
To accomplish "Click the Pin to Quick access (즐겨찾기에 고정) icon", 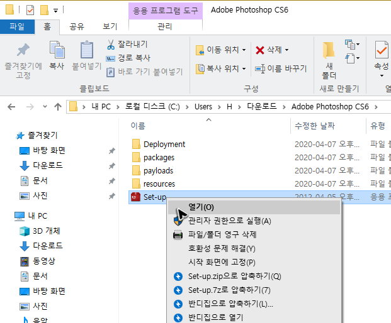I will 23,50.
